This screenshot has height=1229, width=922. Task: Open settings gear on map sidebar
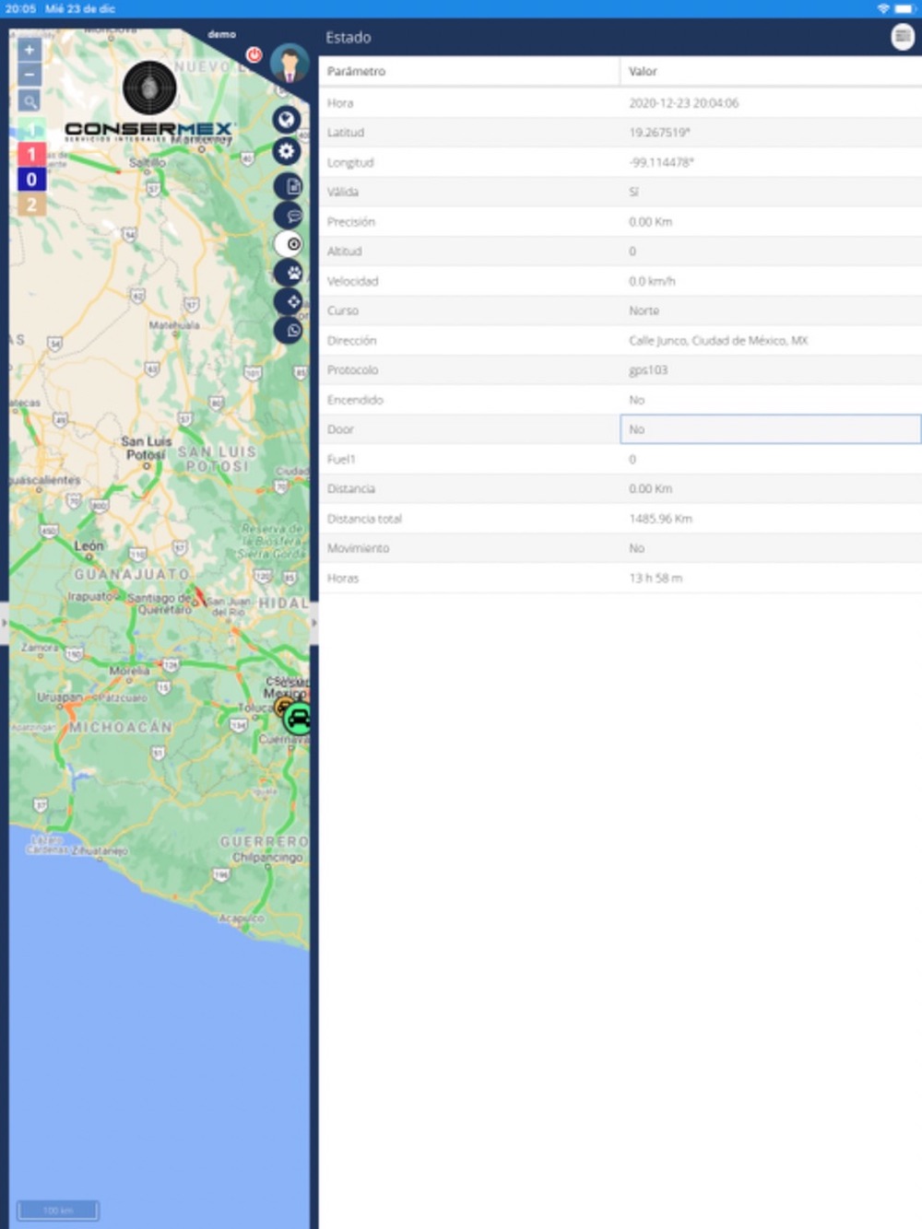[x=287, y=151]
